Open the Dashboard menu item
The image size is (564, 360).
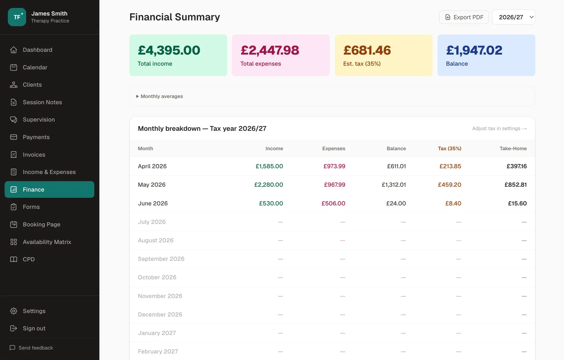point(49,50)
